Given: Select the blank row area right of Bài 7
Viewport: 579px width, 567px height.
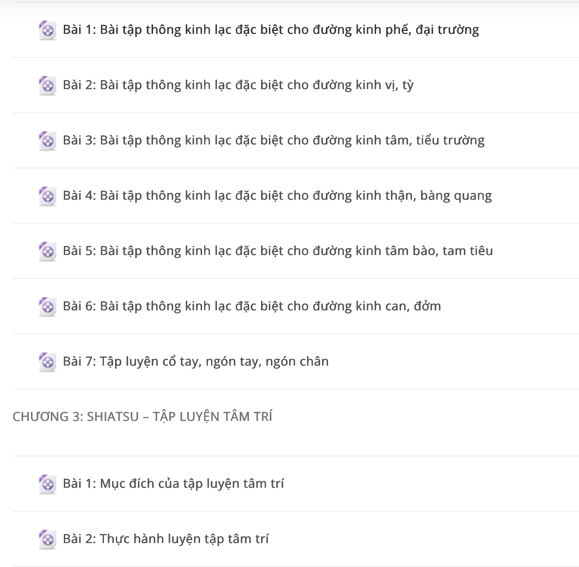Looking at the screenshot, I should (454, 362).
